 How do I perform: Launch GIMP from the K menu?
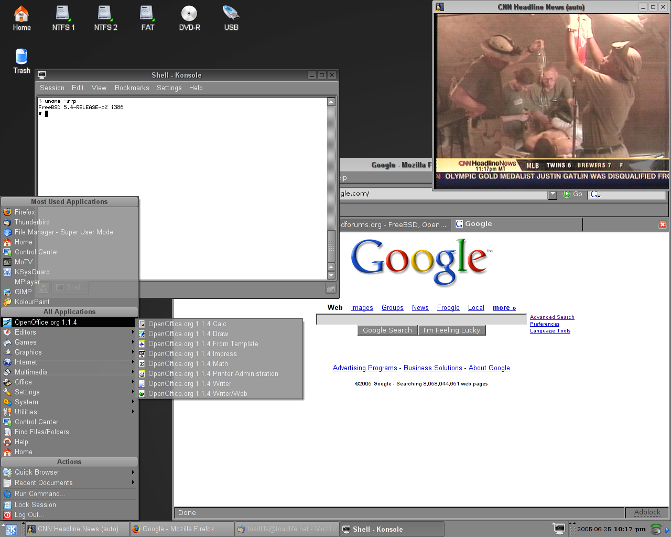23,292
